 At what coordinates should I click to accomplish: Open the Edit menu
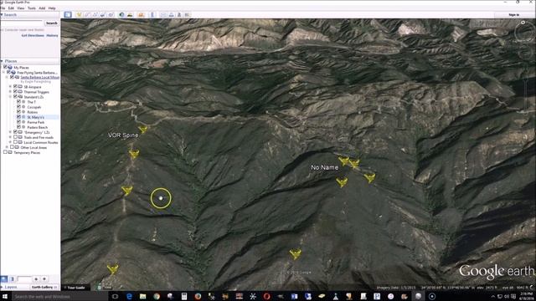coord(11,8)
